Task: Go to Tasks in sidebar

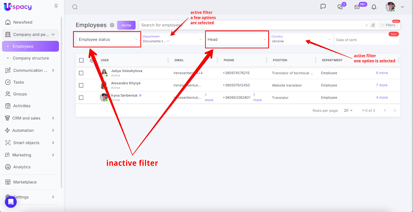Action: tap(19, 82)
